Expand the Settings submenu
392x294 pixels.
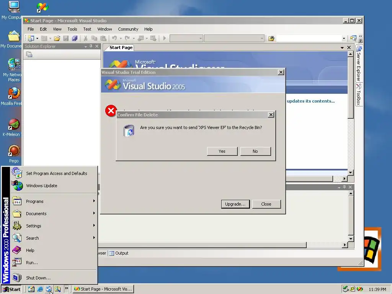tap(54, 226)
